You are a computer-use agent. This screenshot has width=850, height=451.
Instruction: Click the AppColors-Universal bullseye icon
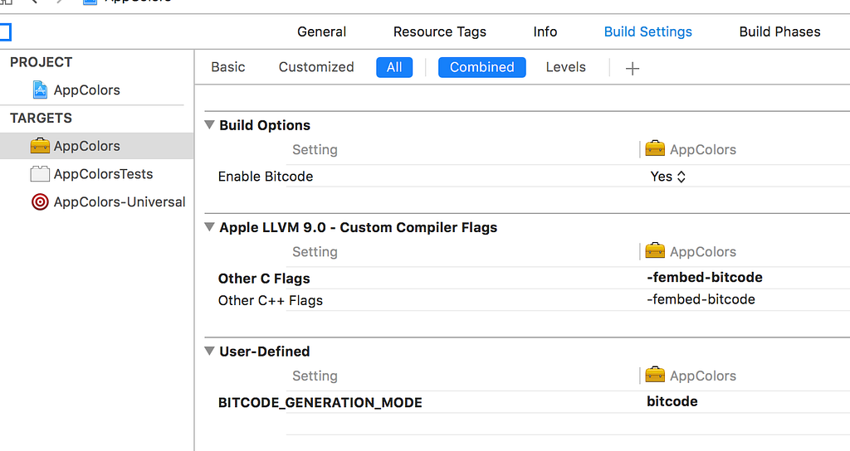click(40, 202)
